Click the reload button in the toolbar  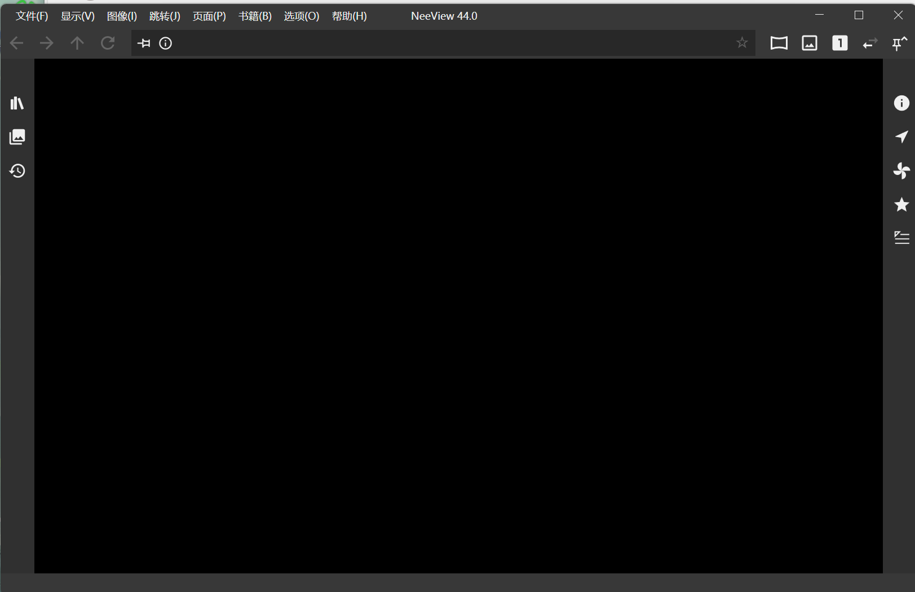point(108,43)
